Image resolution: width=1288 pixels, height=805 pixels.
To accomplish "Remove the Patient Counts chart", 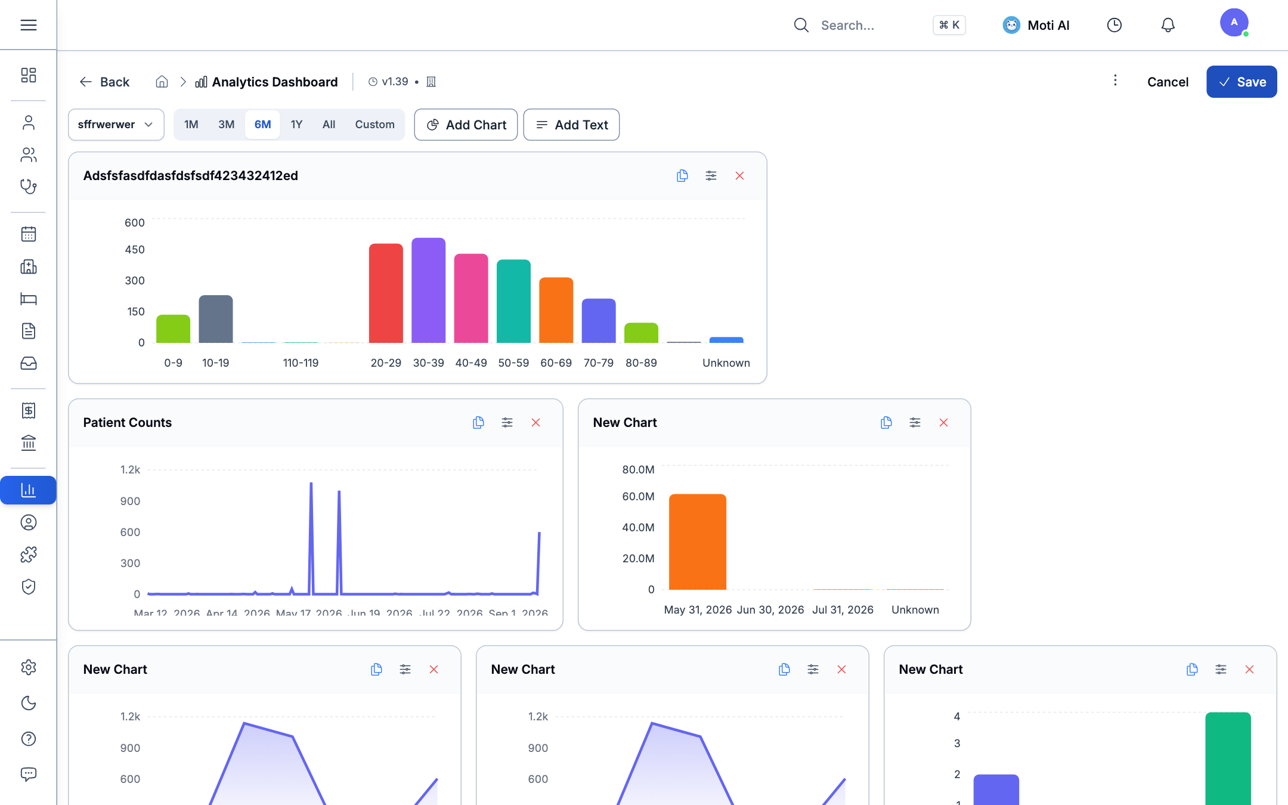I will (x=535, y=422).
